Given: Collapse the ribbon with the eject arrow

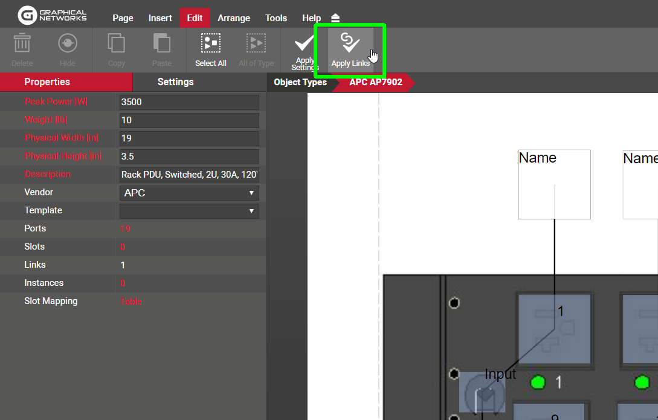Looking at the screenshot, I should click(336, 18).
